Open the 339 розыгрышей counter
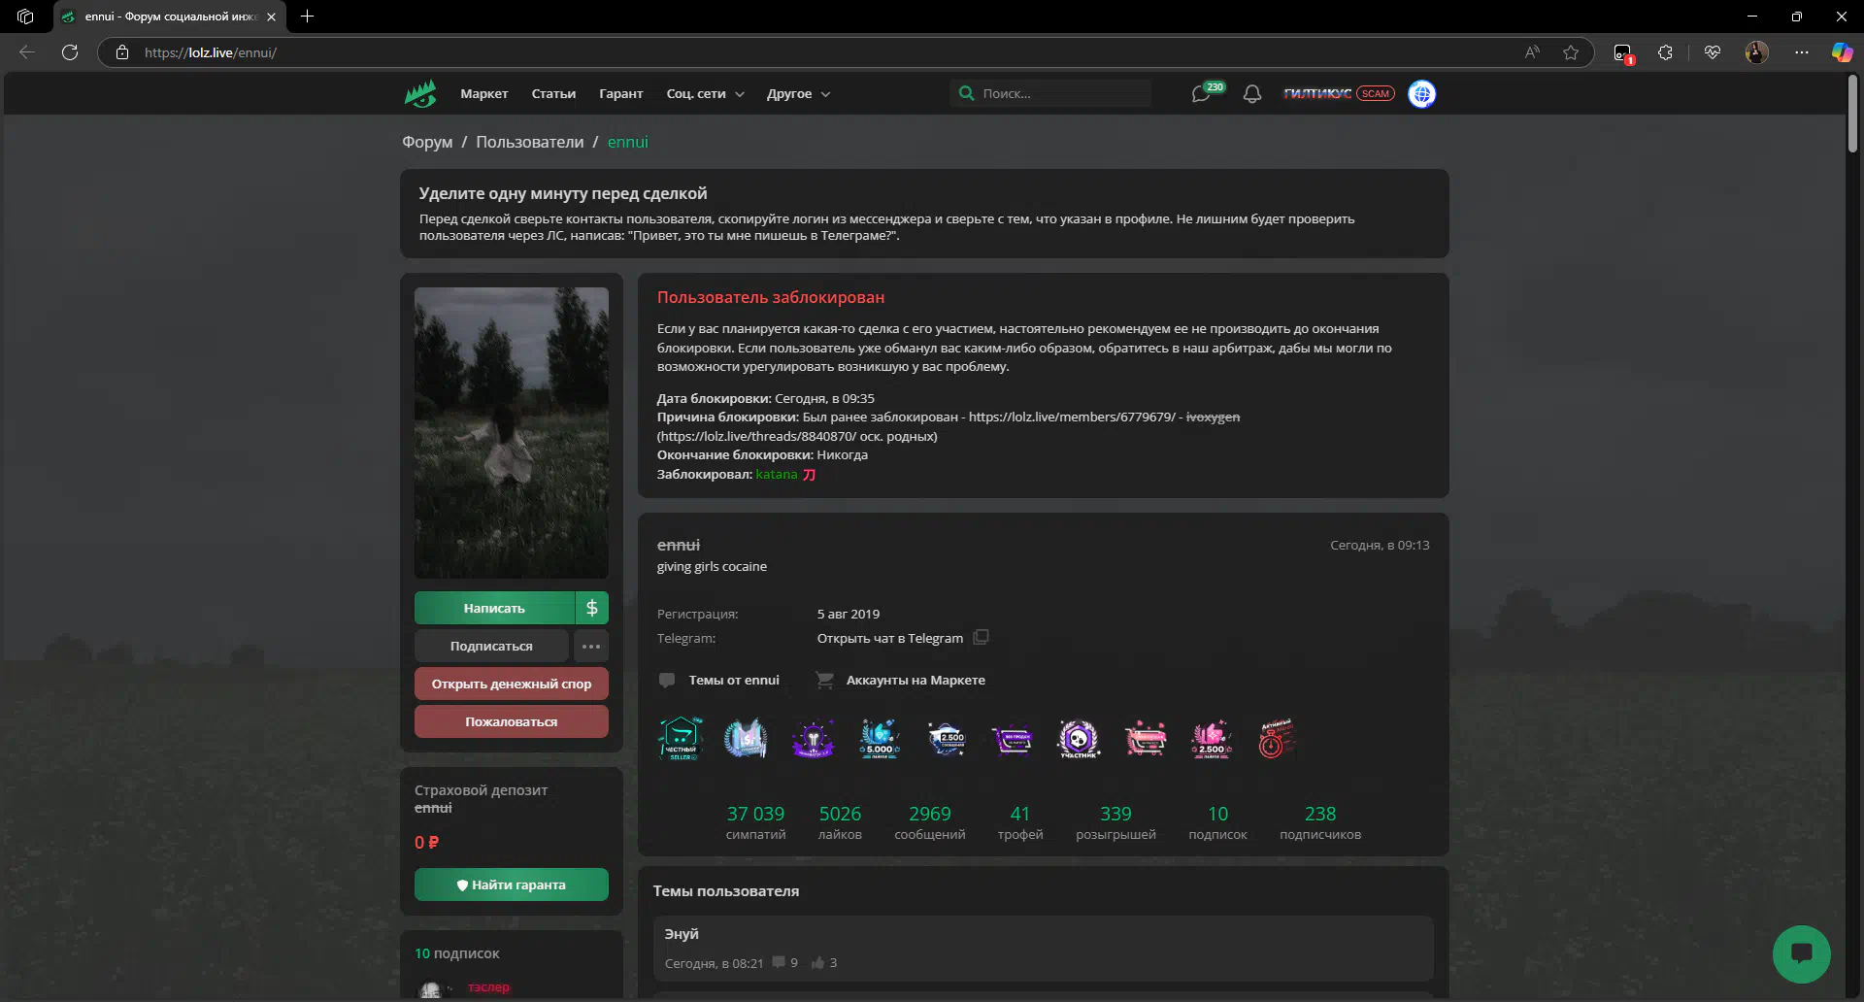 [1115, 821]
